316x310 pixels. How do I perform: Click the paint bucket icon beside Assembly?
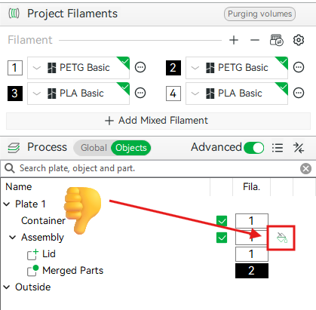click(x=281, y=238)
